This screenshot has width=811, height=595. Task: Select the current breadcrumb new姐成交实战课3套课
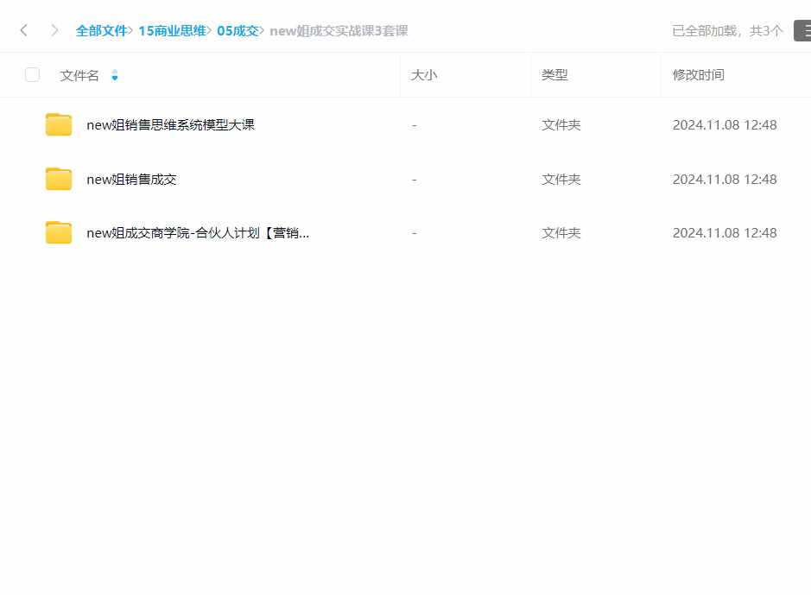point(339,31)
